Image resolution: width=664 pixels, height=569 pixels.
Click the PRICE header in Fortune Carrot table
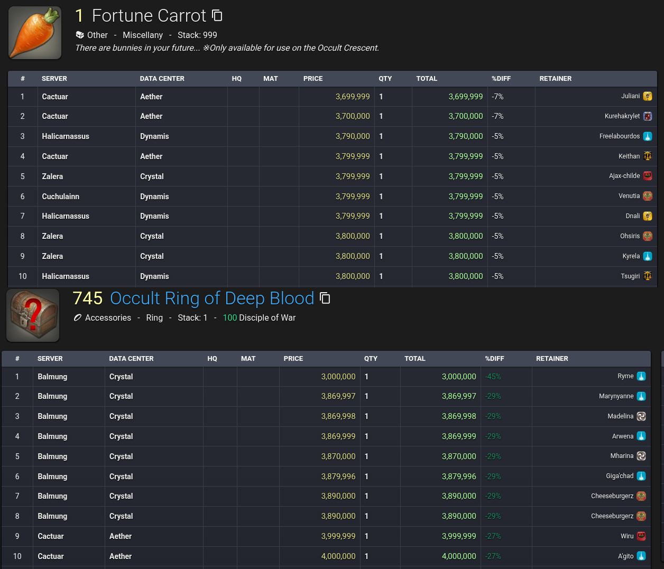[x=313, y=79]
